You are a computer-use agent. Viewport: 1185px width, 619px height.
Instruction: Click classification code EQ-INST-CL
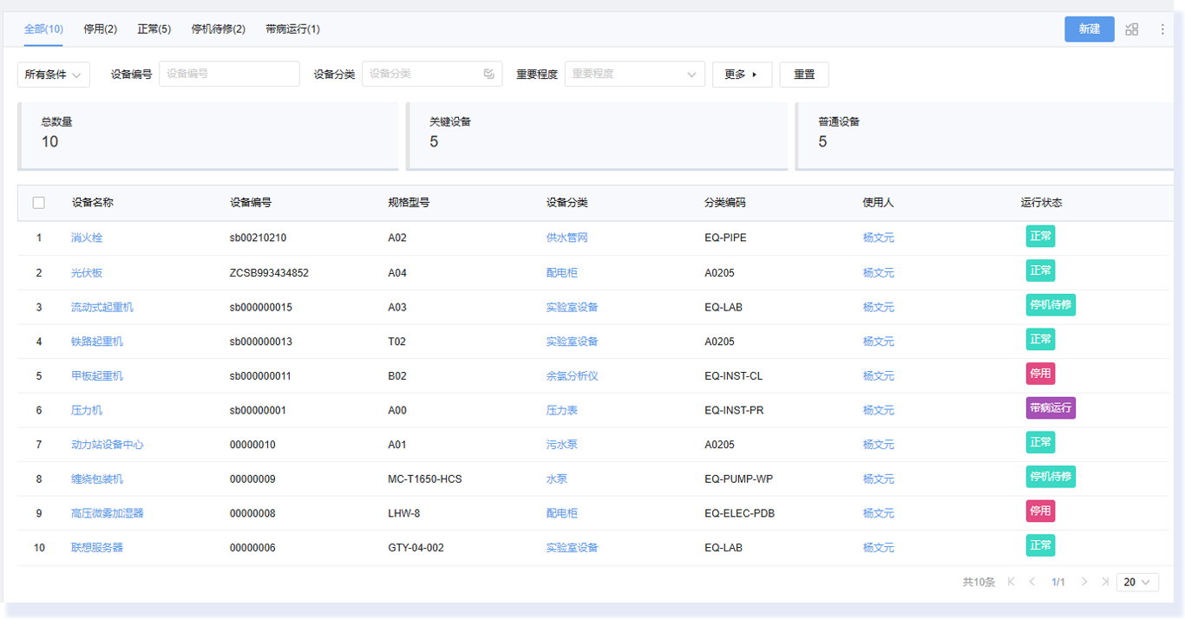[x=734, y=375]
